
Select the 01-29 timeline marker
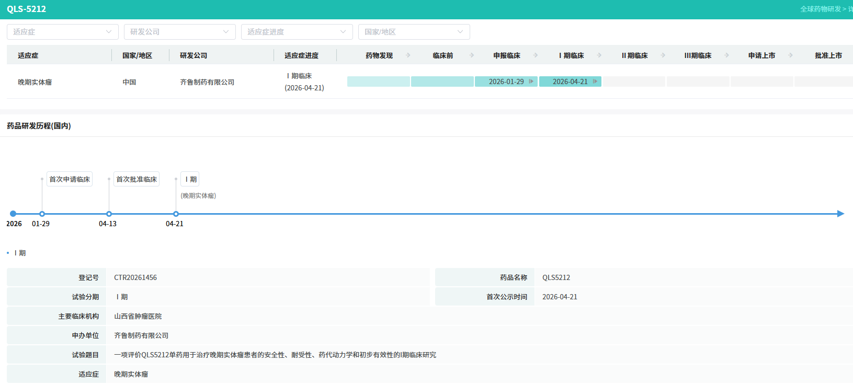(42, 214)
